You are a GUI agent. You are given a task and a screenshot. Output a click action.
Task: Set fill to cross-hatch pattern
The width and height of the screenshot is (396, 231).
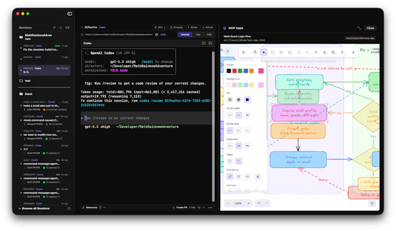point(239,100)
